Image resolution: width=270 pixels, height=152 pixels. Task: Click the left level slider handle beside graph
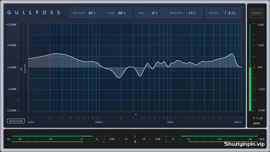click(21, 69)
